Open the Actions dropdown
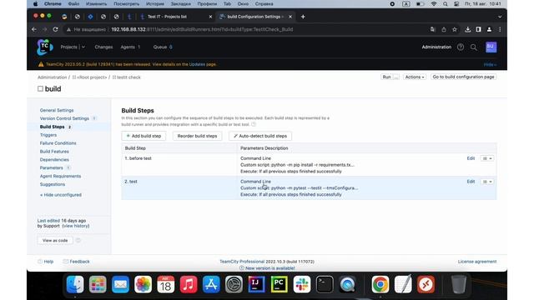 coord(415,77)
